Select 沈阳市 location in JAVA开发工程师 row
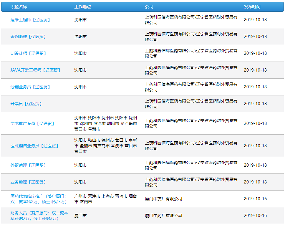This screenshot has height=225, width=285. click(x=80, y=70)
